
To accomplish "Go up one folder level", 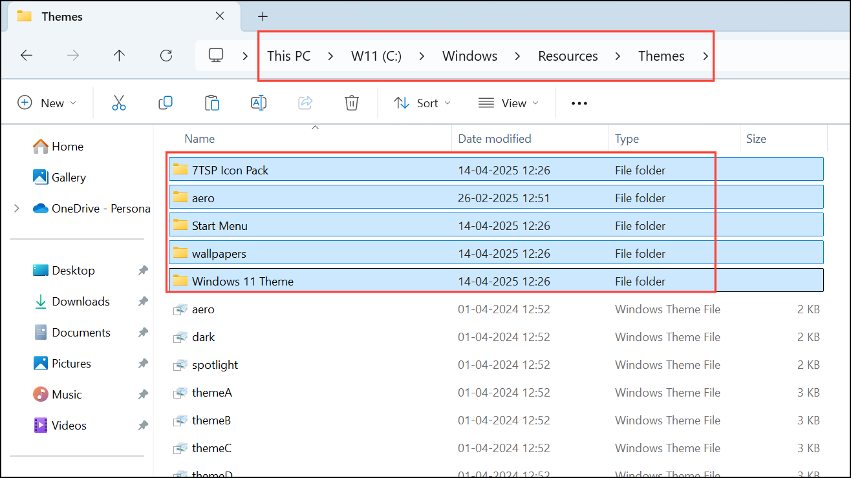I will tap(119, 56).
